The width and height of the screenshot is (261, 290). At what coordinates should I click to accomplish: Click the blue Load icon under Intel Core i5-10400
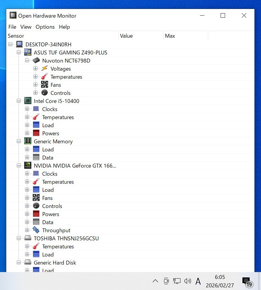point(36,125)
